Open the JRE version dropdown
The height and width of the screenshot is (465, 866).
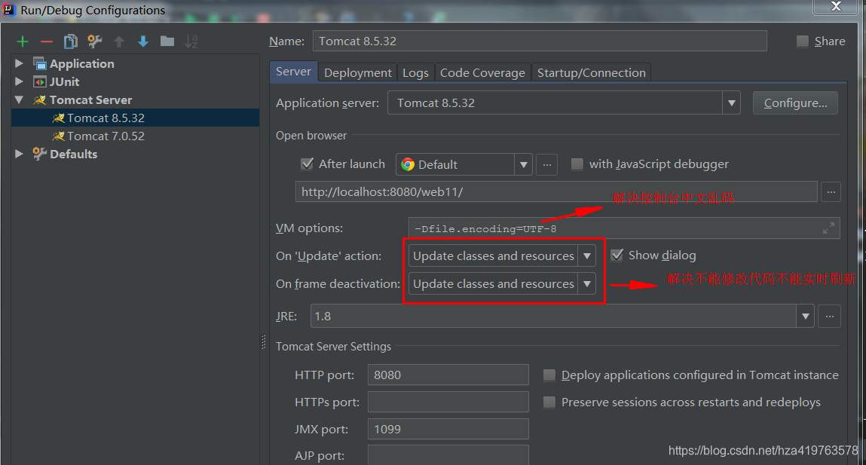pyautogui.click(x=805, y=317)
